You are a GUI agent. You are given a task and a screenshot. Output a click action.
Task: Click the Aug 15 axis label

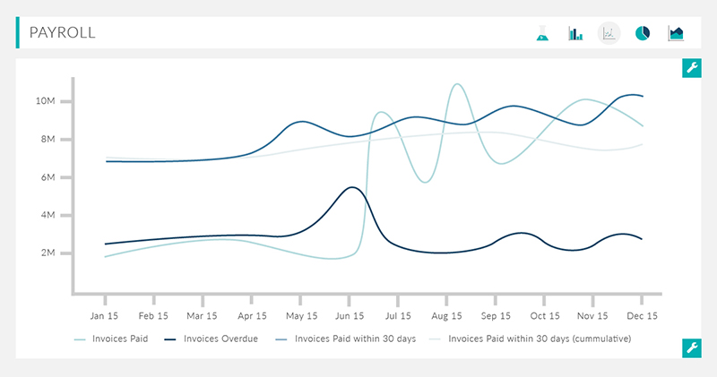446,316
